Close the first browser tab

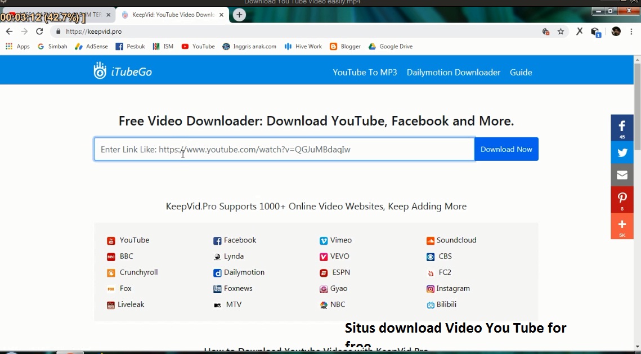(108, 15)
